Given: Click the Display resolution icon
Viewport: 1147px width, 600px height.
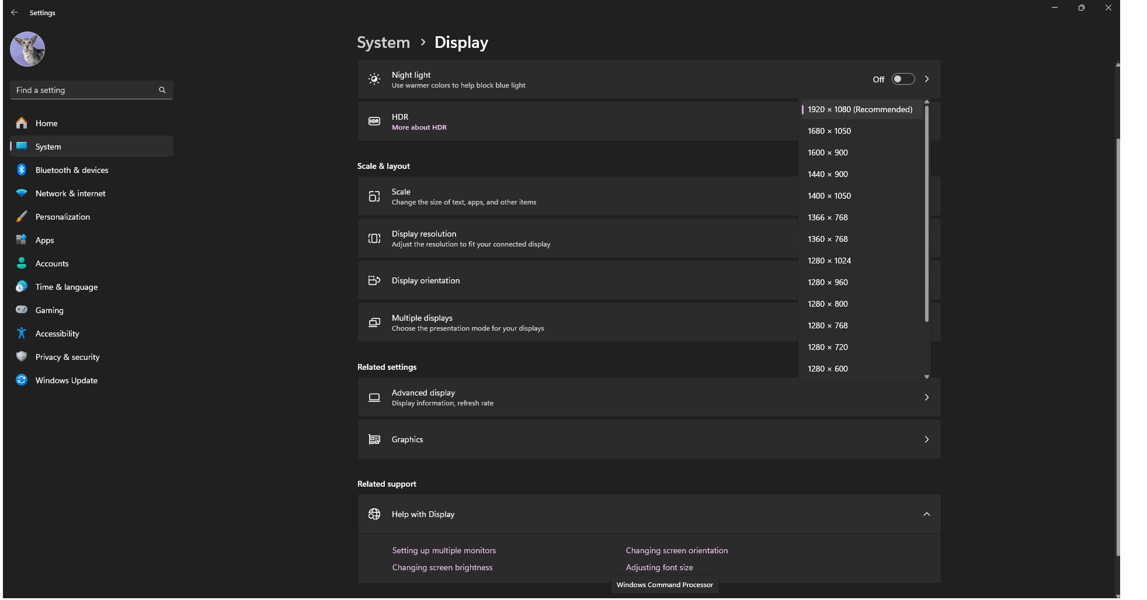Looking at the screenshot, I should coord(374,238).
